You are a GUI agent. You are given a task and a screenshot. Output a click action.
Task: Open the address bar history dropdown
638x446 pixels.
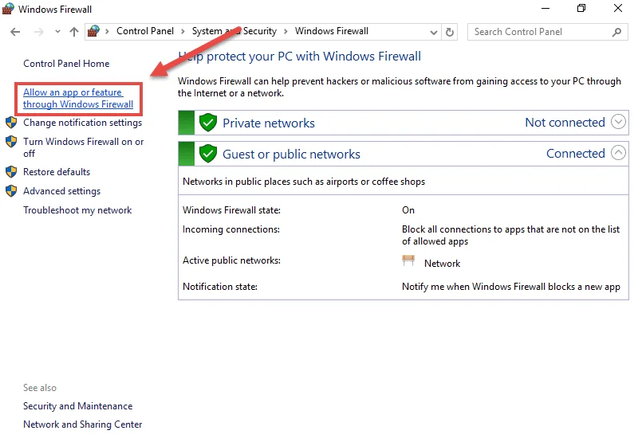[x=433, y=33]
